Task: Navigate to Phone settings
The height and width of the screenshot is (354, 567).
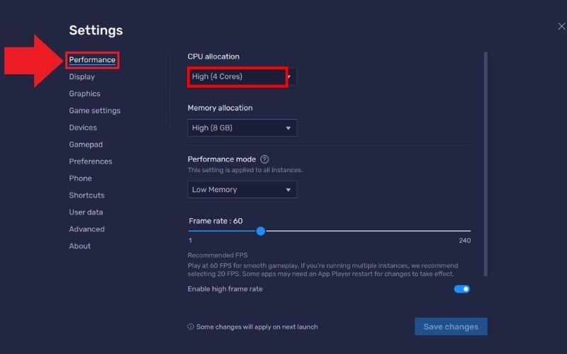Action: 80,178
